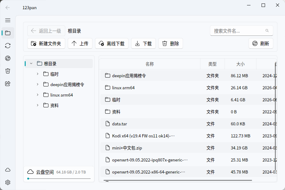
Task: Open the transfer sync arrows sidebar icon
Action: pos(8,46)
